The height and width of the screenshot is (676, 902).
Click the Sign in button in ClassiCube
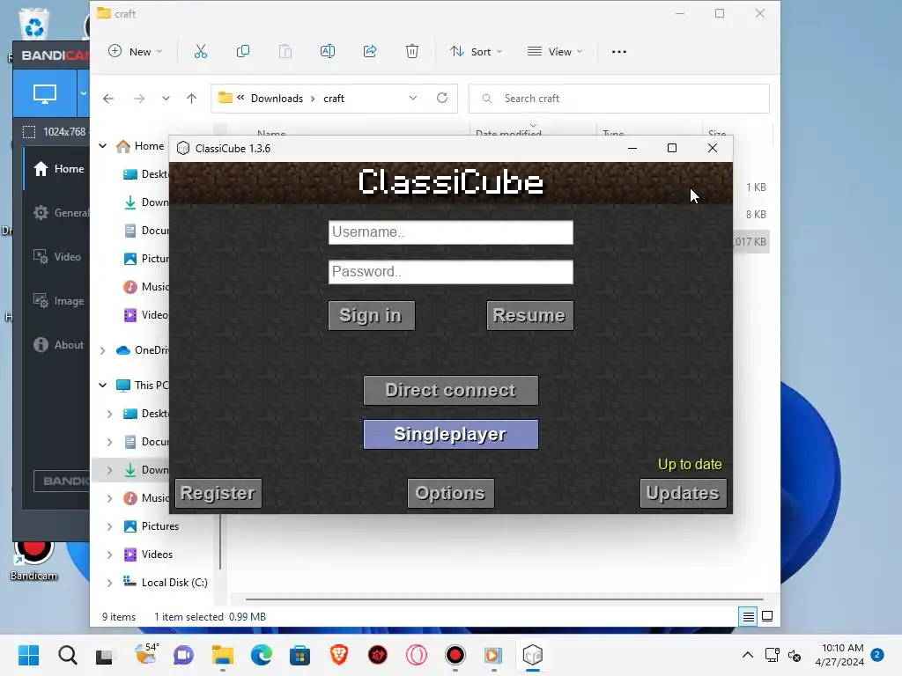pos(371,316)
